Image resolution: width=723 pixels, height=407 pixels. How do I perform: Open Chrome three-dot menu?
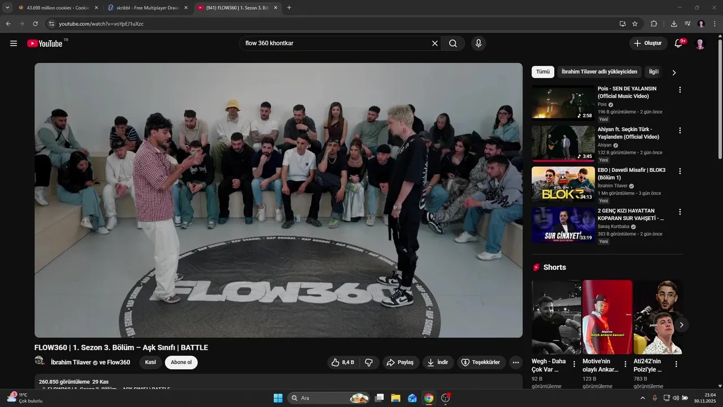pos(715,24)
